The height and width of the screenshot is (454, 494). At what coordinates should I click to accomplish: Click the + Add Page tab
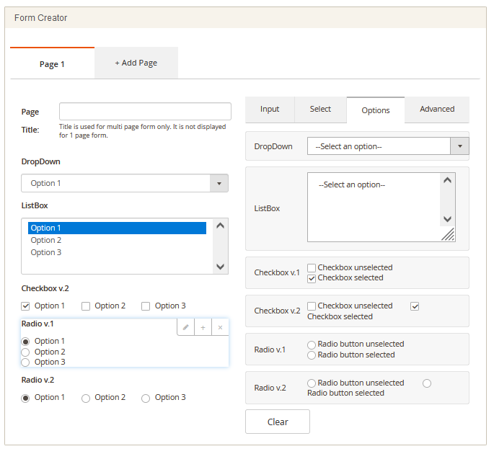[x=136, y=63]
